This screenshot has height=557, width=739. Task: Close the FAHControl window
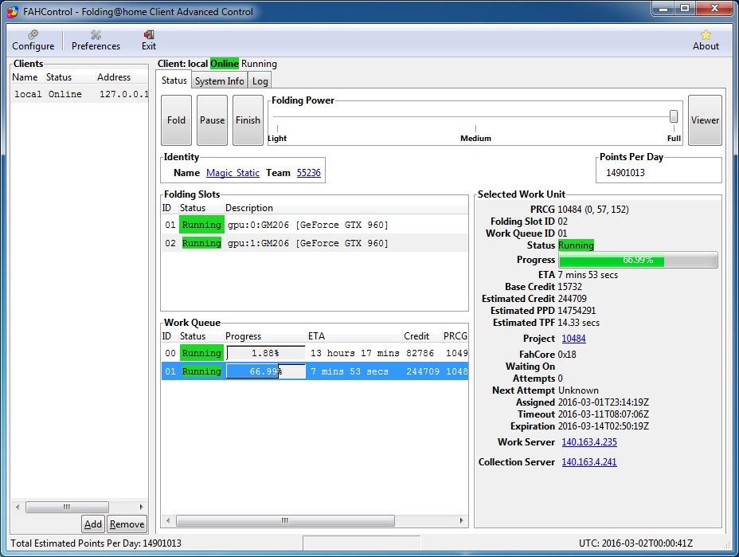point(714,9)
